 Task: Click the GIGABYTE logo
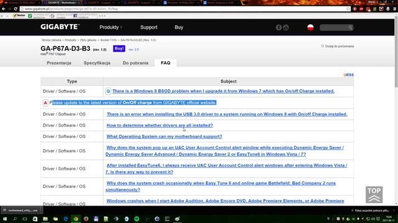click(x=60, y=27)
